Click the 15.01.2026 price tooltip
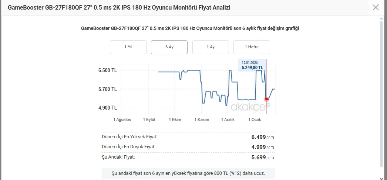The width and height of the screenshot is (387, 180). point(252,65)
